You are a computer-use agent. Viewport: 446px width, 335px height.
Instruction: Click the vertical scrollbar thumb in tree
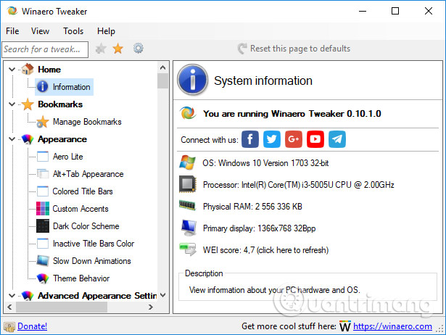point(162,80)
